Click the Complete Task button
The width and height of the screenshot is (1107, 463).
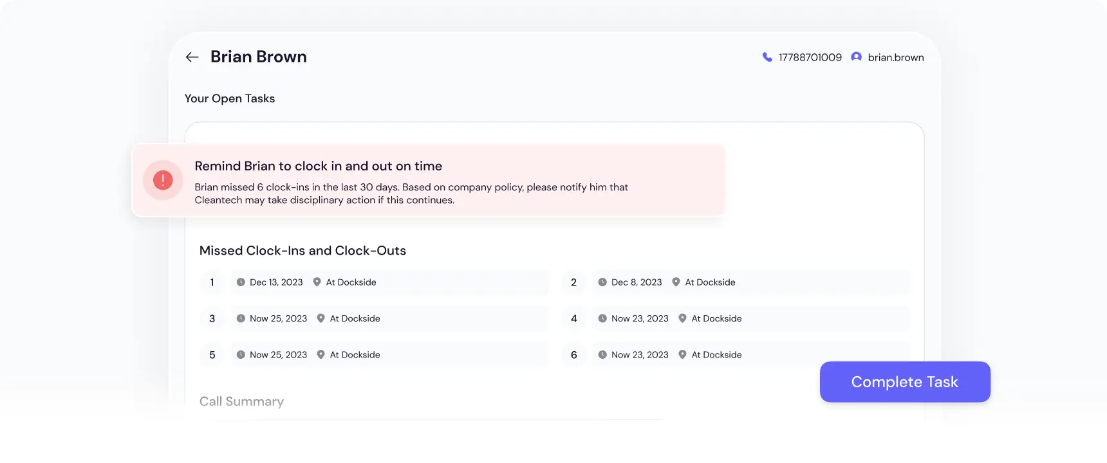(905, 382)
